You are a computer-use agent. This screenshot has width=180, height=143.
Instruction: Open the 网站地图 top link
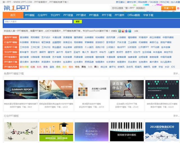pos(143,2)
